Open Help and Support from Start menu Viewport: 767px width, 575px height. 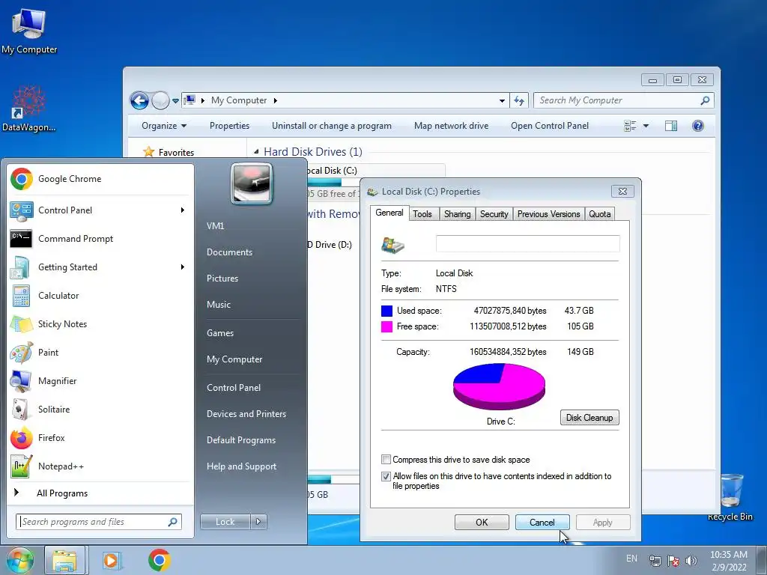241,466
